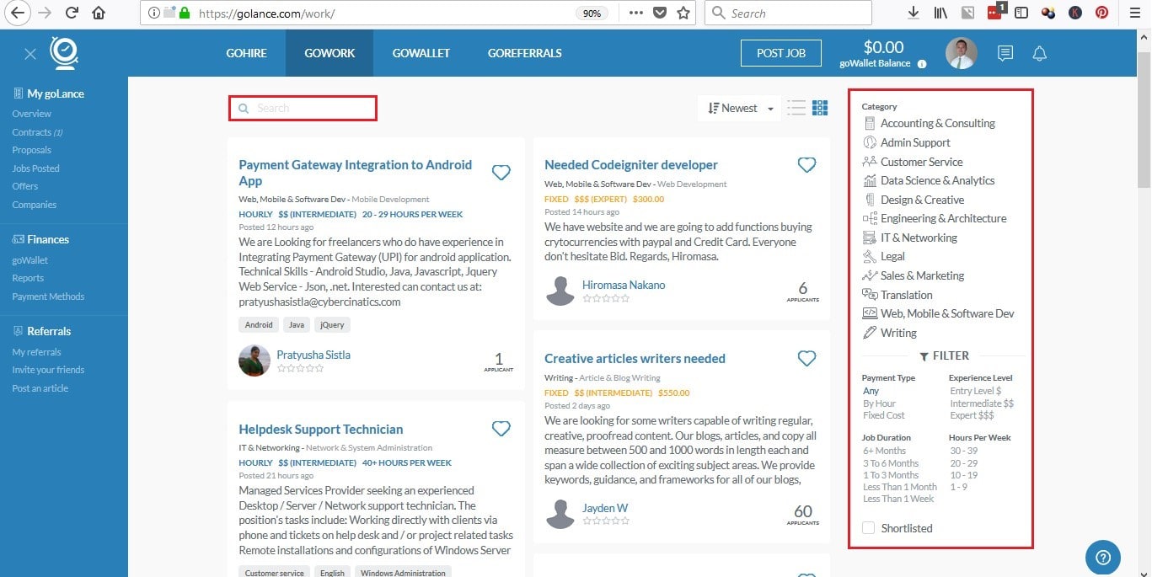Open the messages chat icon

coord(1005,53)
